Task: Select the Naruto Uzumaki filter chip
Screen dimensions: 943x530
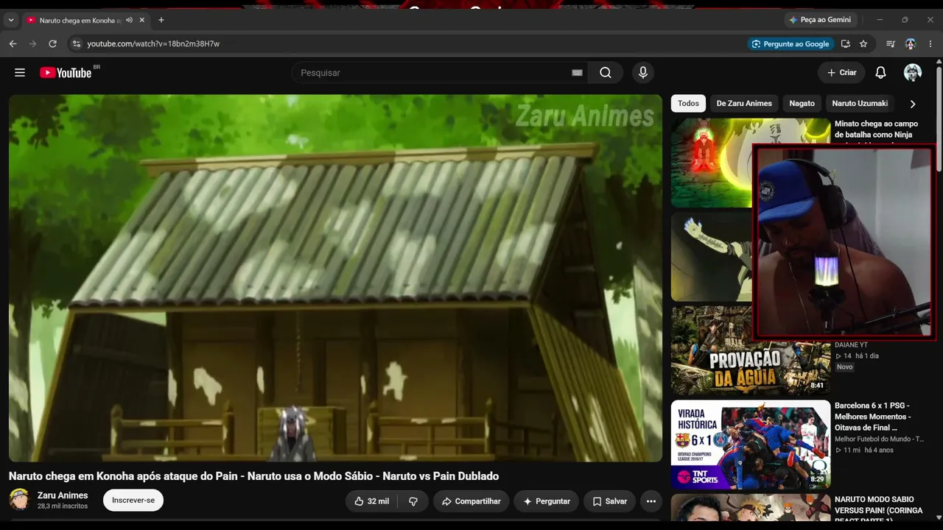Action: (x=860, y=104)
